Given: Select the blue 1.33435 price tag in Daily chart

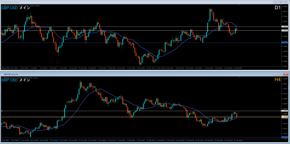Looking at the screenshot, I should [x=285, y=43].
